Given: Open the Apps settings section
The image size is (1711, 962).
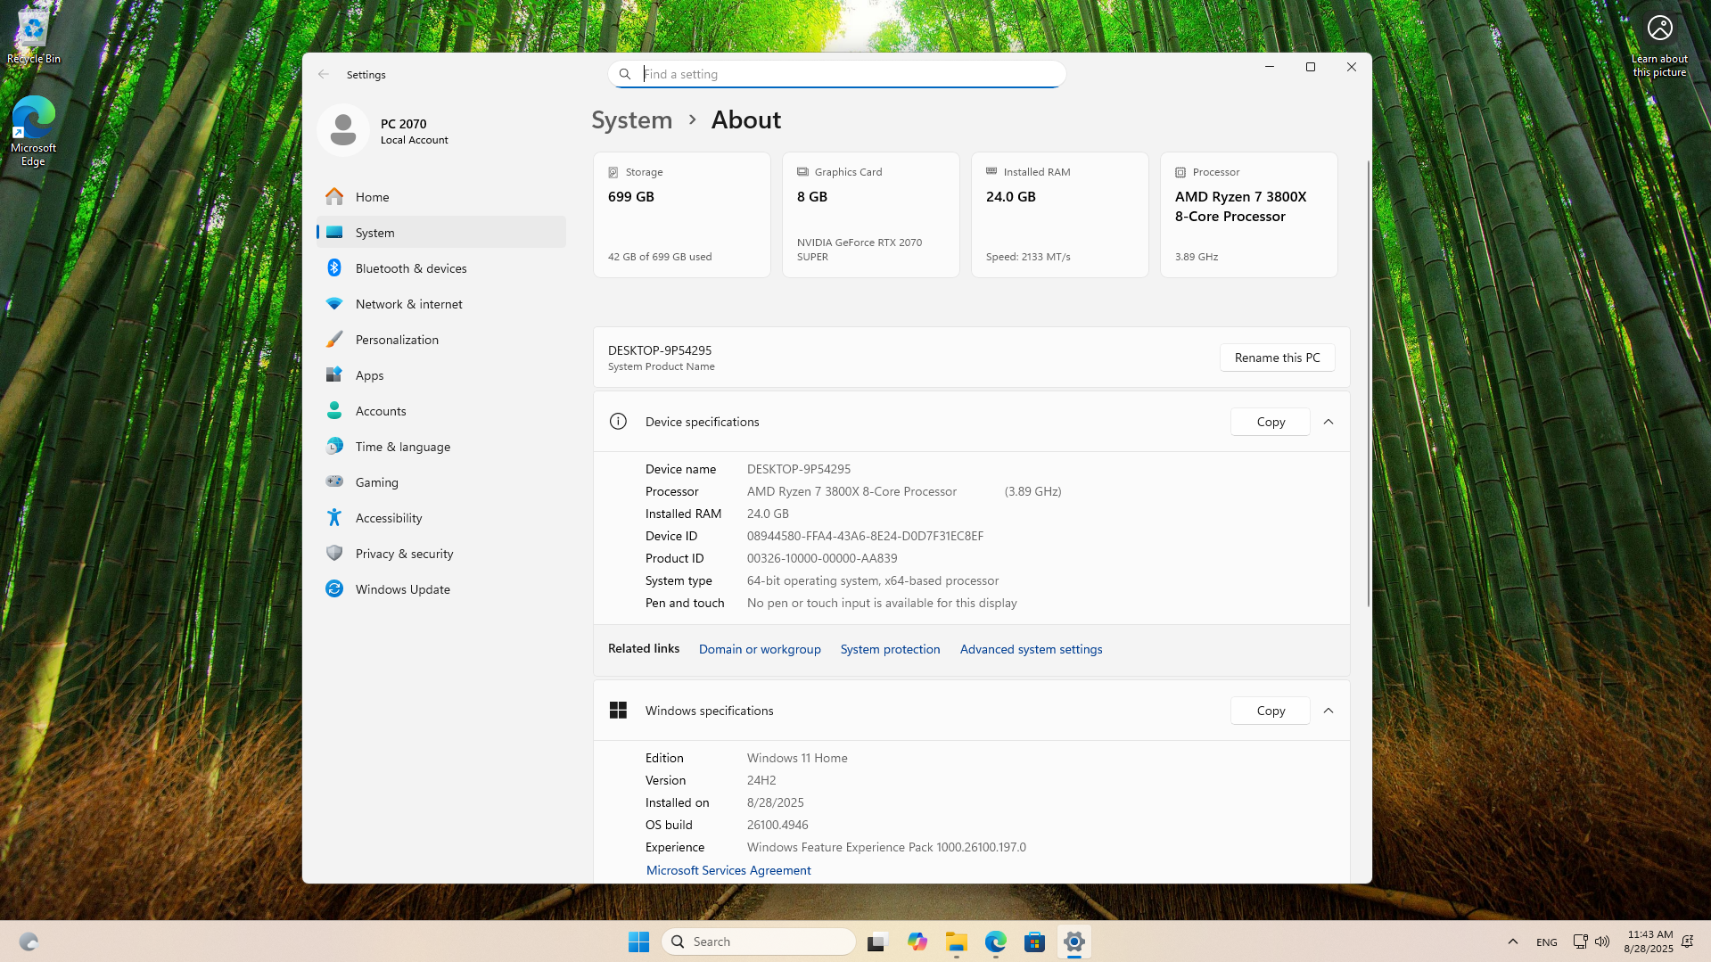Looking at the screenshot, I should click(x=441, y=375).
